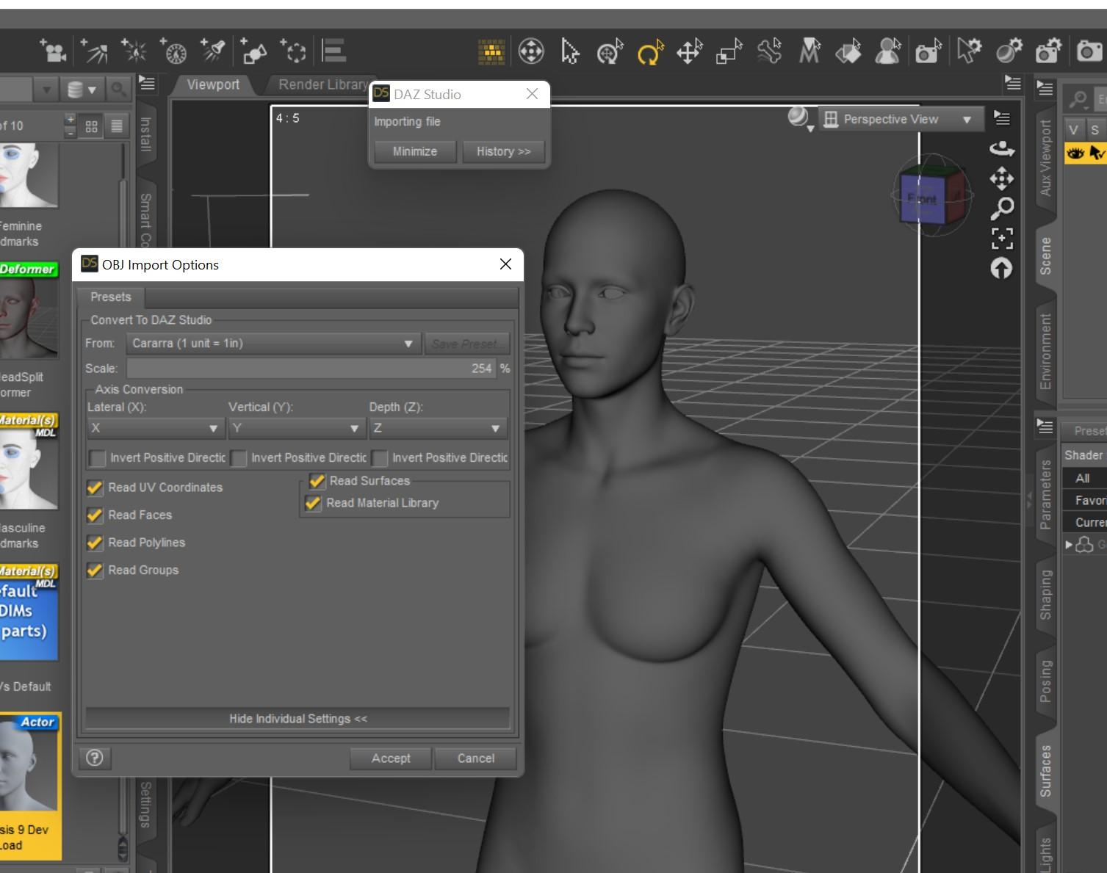Click the help question mark button
The height and width of the screenshot is (873, 1107).
point(95,758)
